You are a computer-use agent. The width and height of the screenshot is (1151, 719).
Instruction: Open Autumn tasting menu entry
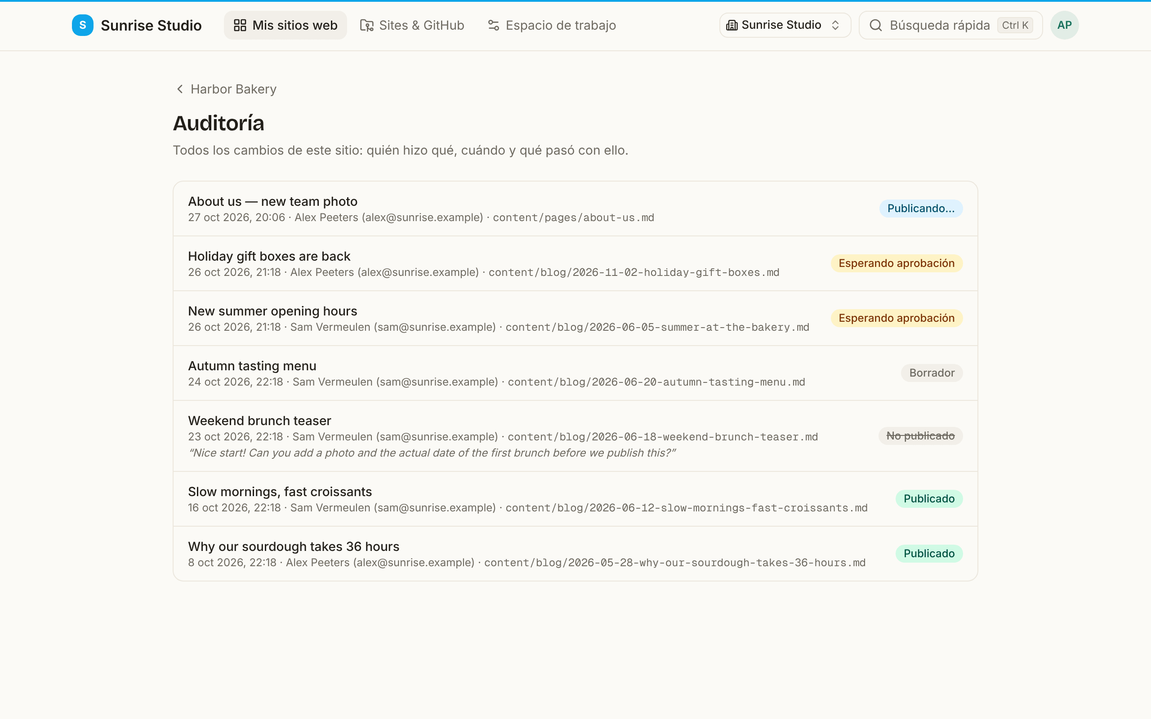coord(575,373)
